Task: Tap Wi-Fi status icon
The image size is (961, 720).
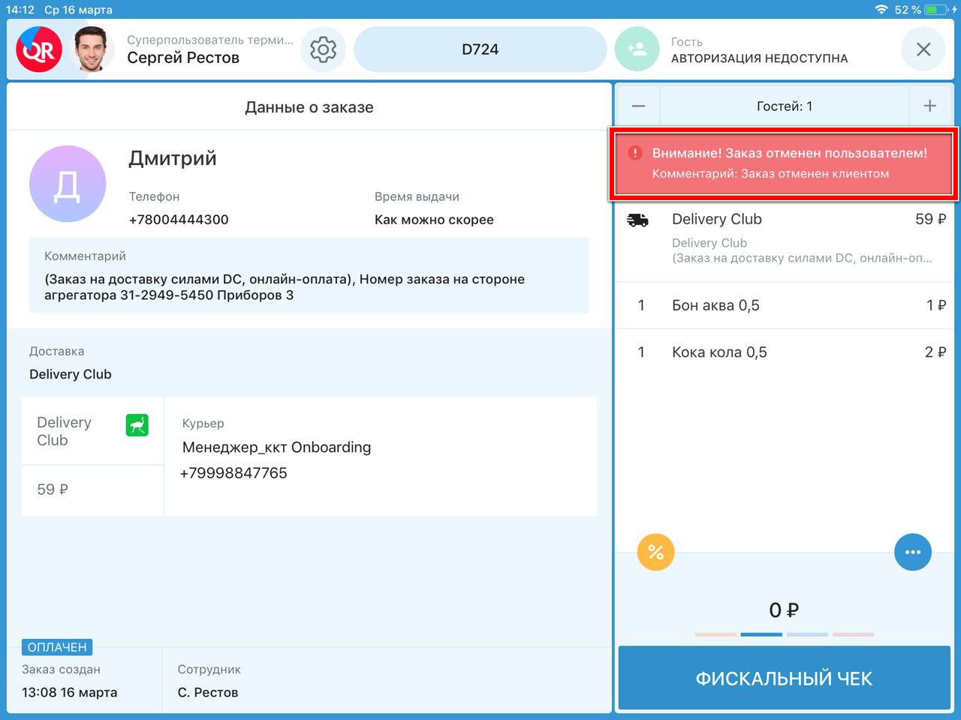Action: [x=881, y=10]
